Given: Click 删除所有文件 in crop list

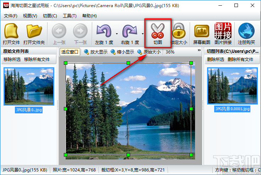Looking at the screenshot, I should pyautogui.click(x=240, y=60).
